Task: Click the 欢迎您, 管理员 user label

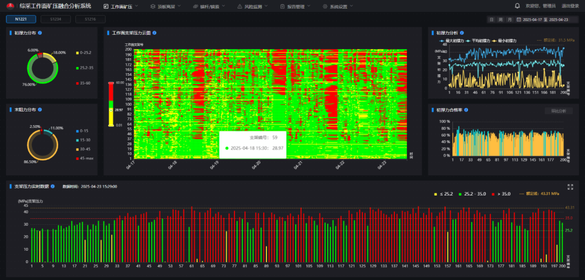Action: [x=540, y=6]
